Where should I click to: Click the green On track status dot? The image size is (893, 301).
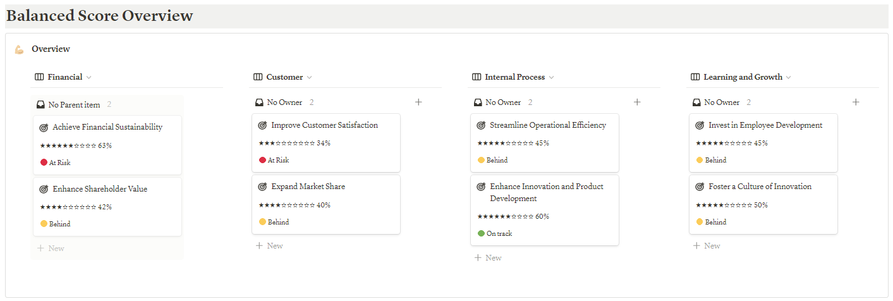click(481, 234)
